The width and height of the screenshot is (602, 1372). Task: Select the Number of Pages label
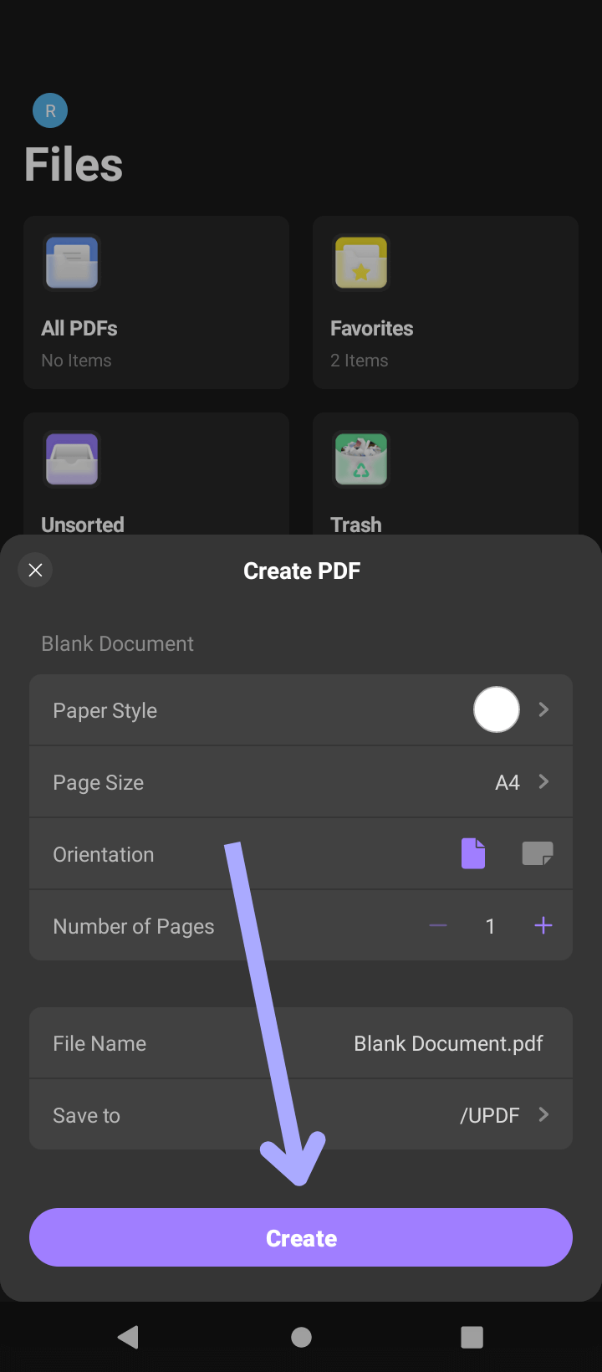[133, 926]
